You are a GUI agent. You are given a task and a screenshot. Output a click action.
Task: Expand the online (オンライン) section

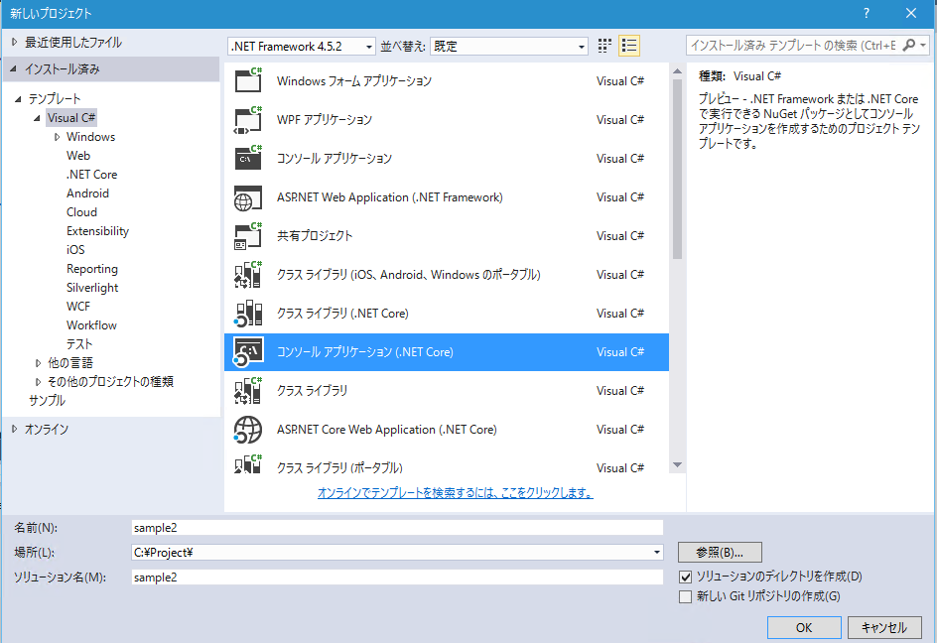click(14, 429)
